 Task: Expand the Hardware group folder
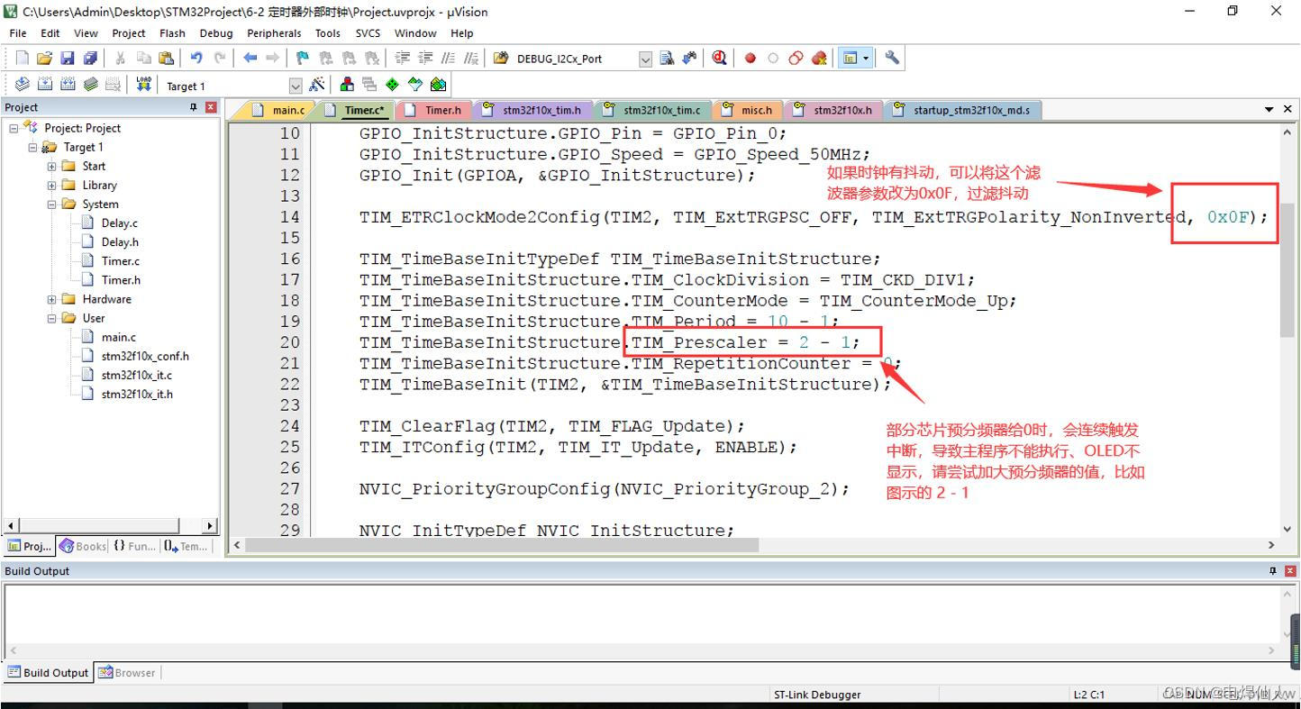(51, 299)
